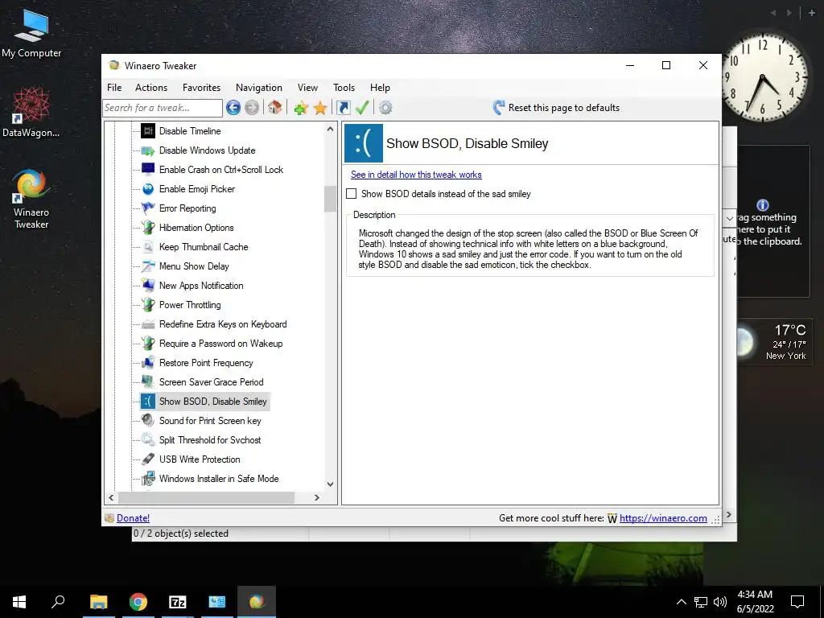The height and width of the screenshot is (618, 824).
Task: Select Power Throttling tweak
Action: coord(190,305)
